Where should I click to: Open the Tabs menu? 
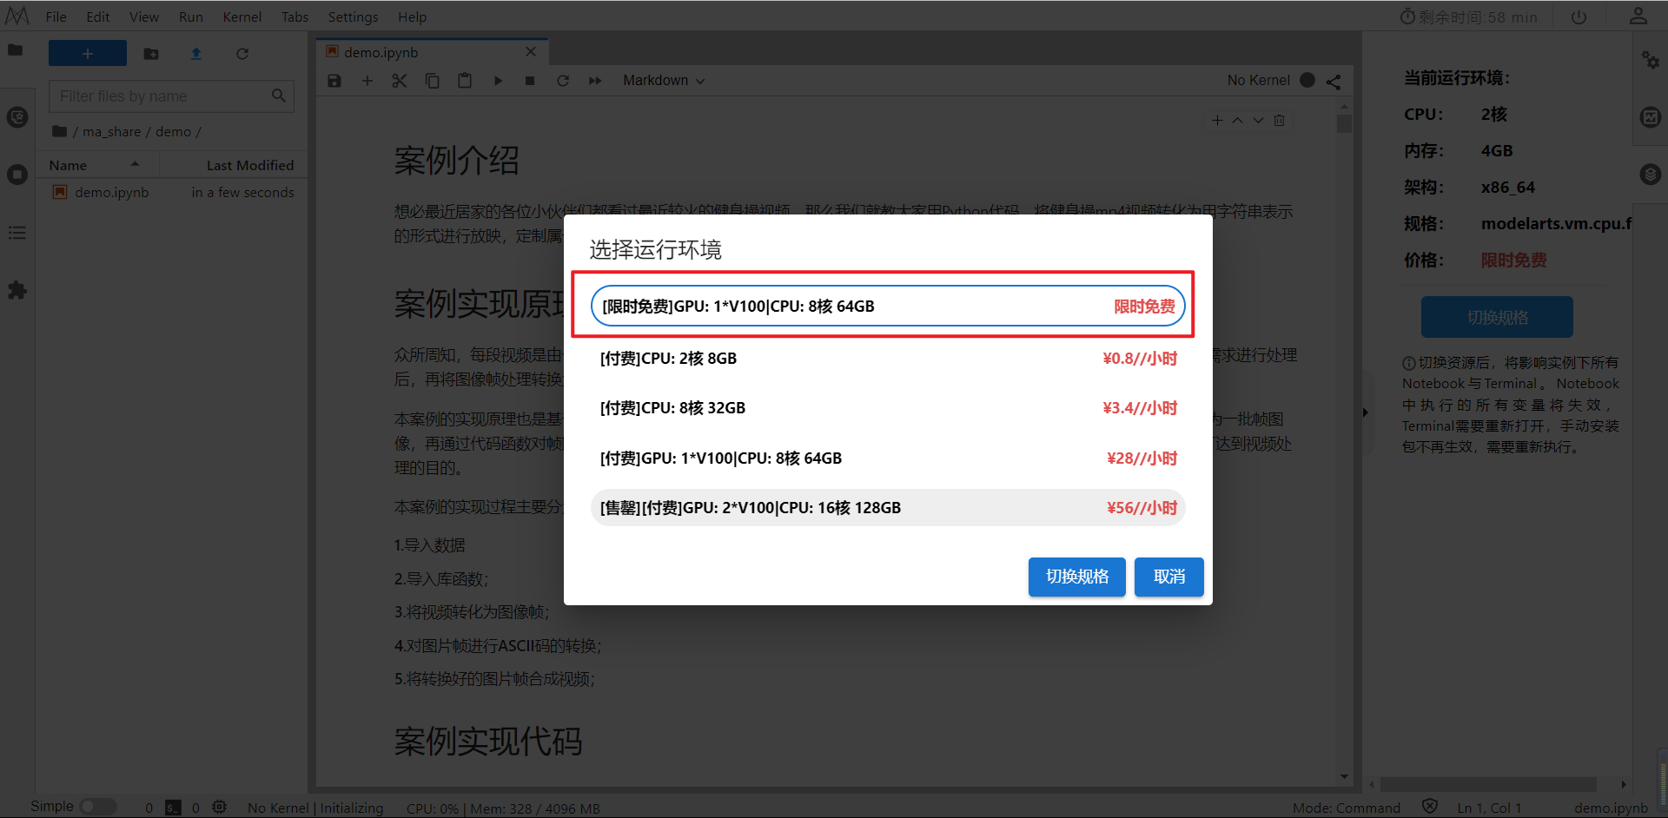(295, 16)
